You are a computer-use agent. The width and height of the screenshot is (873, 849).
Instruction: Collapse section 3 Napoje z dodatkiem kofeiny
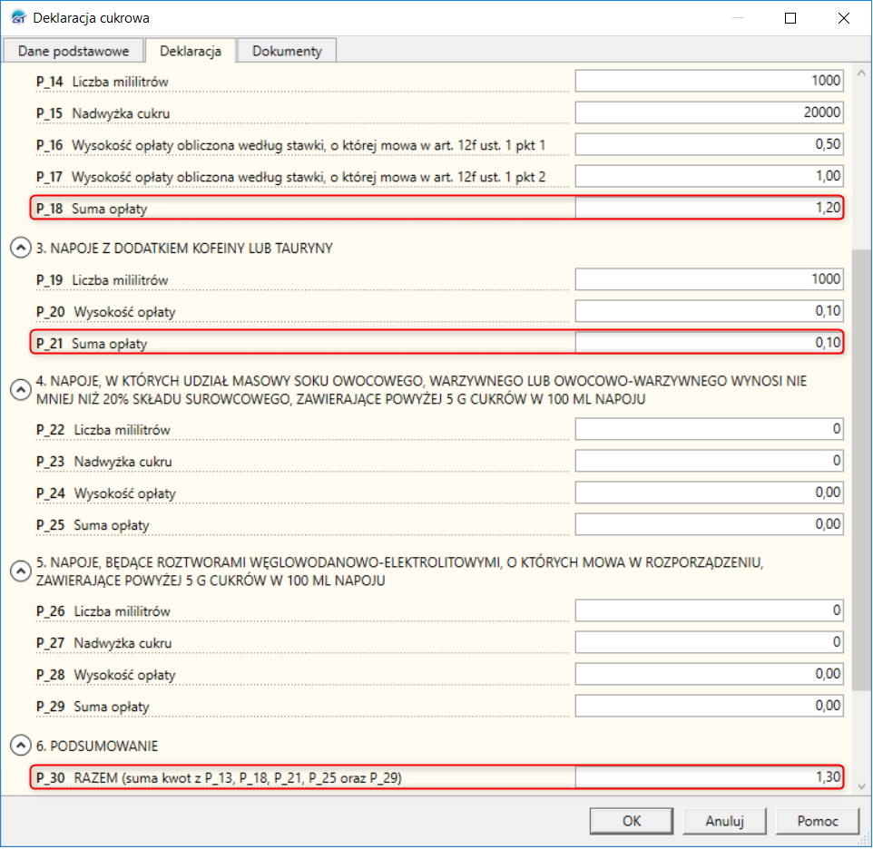coord(21,248)
